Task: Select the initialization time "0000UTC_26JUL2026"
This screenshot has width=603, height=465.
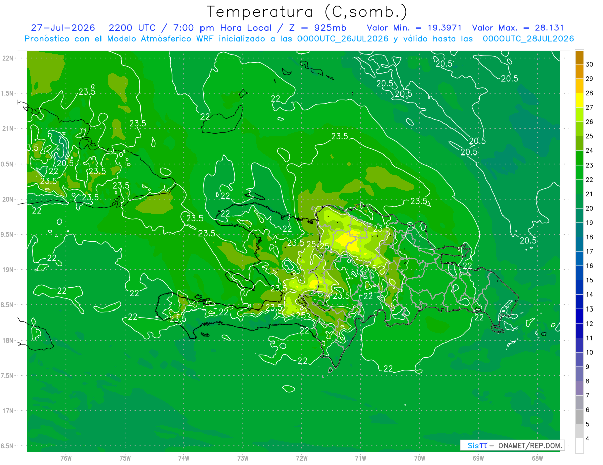Action: [343, 39]
